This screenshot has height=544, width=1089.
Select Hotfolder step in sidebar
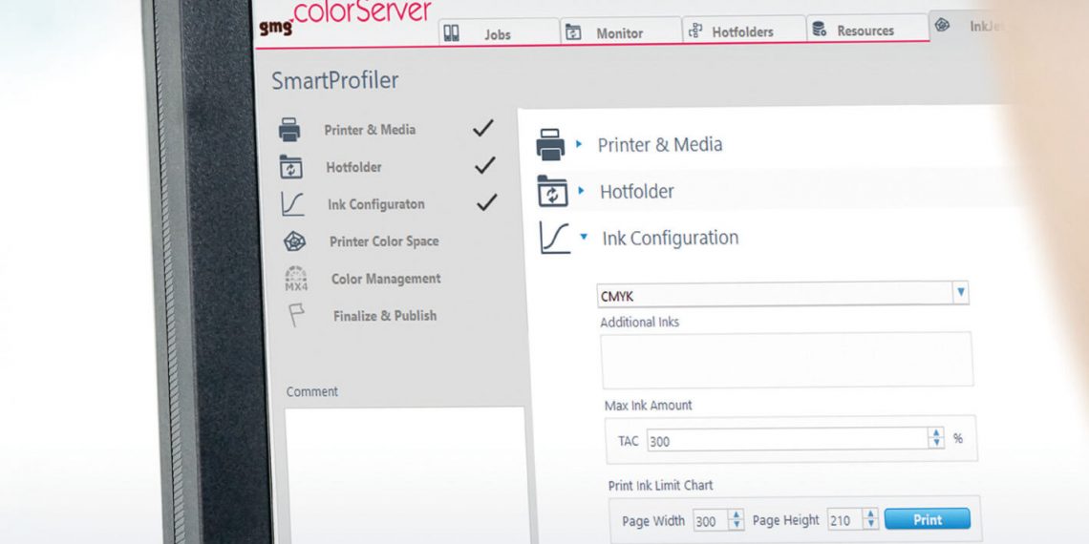[x=353, y=167]
